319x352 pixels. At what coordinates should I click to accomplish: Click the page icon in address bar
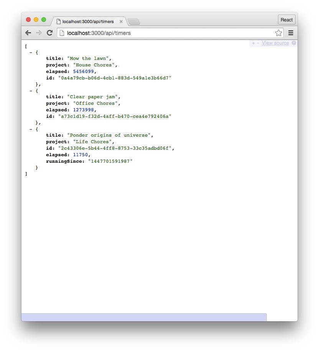pos(62,33)
